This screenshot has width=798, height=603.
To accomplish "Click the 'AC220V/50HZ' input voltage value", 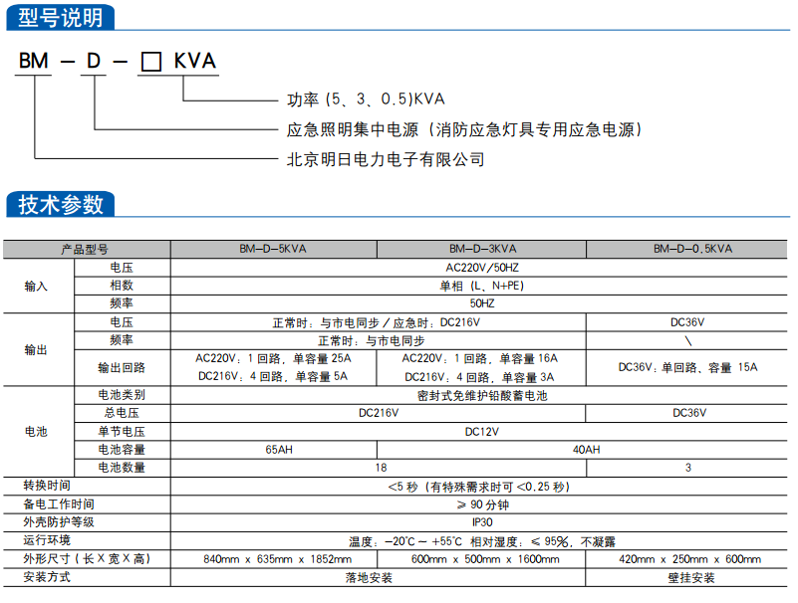I will pos(482,268).
